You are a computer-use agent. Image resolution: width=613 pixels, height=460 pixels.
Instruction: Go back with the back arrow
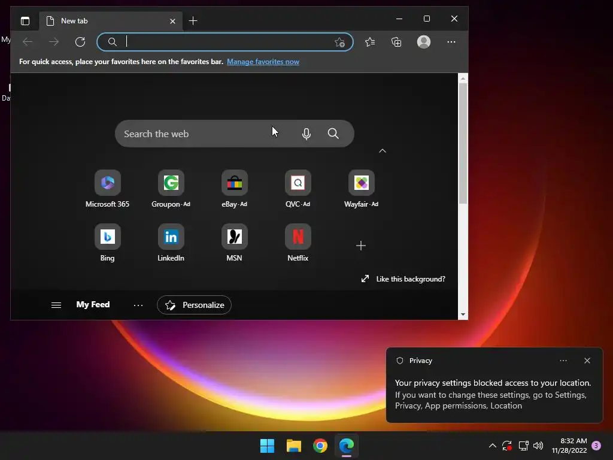28,42
